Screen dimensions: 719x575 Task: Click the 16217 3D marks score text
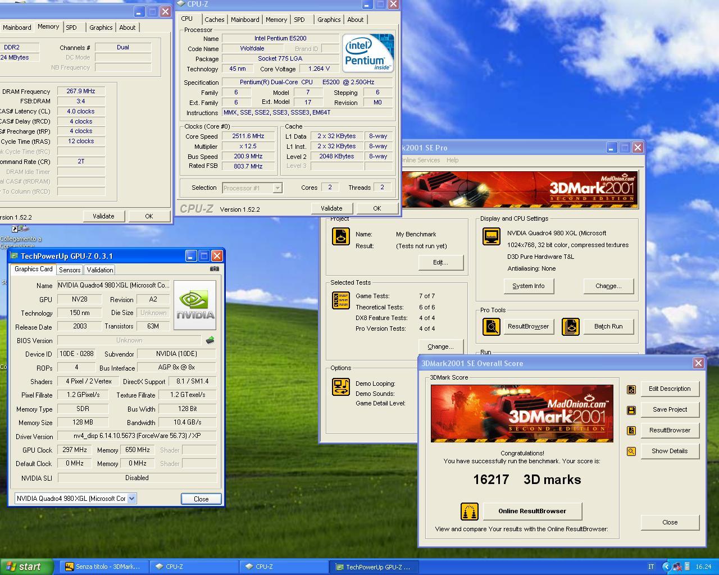point(527,480)
